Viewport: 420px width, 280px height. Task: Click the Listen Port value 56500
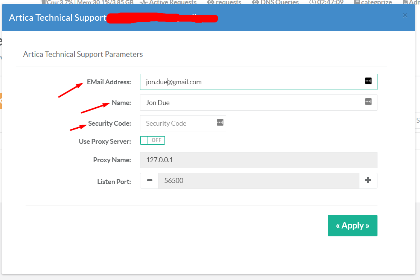pyautogui.click(x=258, y=181)
